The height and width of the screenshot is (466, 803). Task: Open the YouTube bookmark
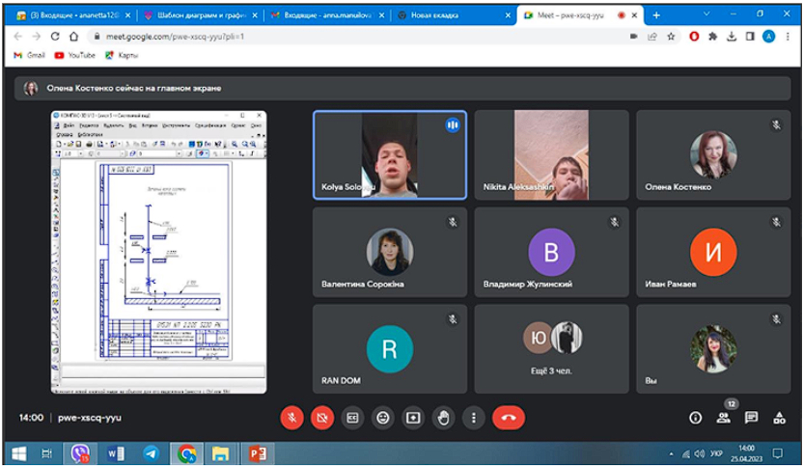coord(74,56)
